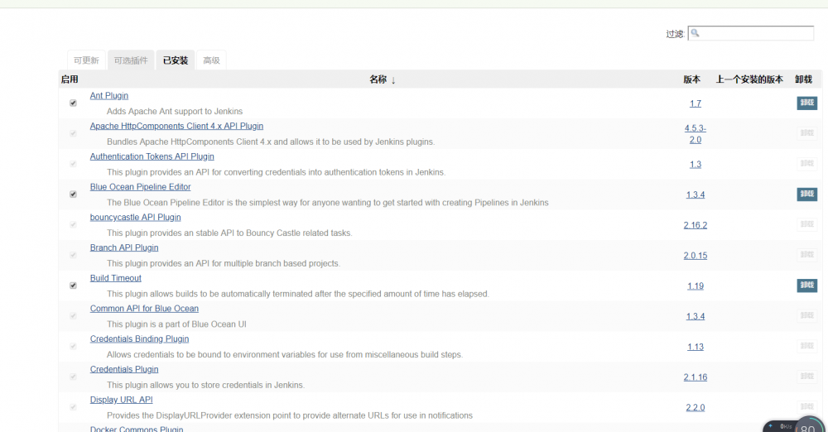The width and height of the screenshot is (828, 432).
Task: Toggle the Credentials Plugin enable checkbox
Action: (73, 377)
